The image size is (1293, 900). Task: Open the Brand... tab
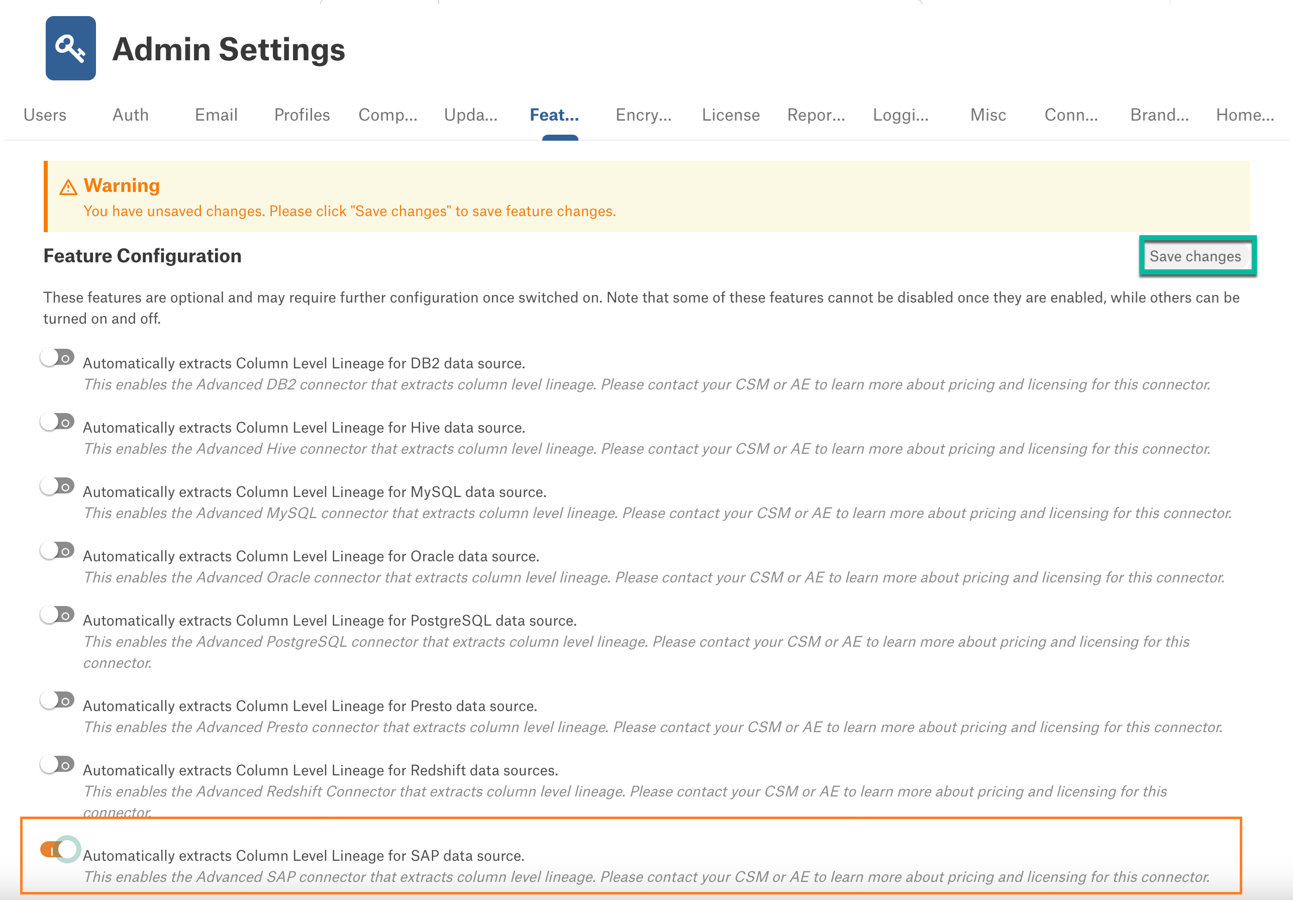[x=1159, y=115]
